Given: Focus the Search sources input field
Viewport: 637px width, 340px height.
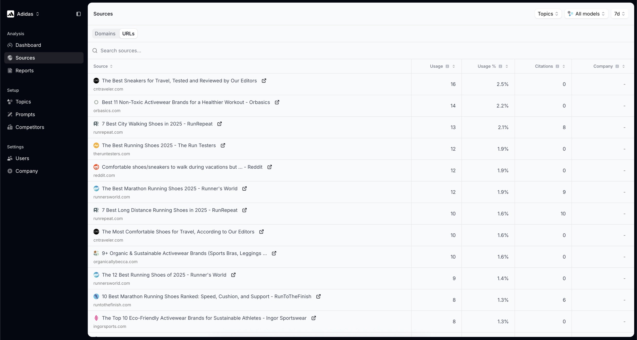Looking at the screenshot, I should pyautogui.click(x=361, y=51).
